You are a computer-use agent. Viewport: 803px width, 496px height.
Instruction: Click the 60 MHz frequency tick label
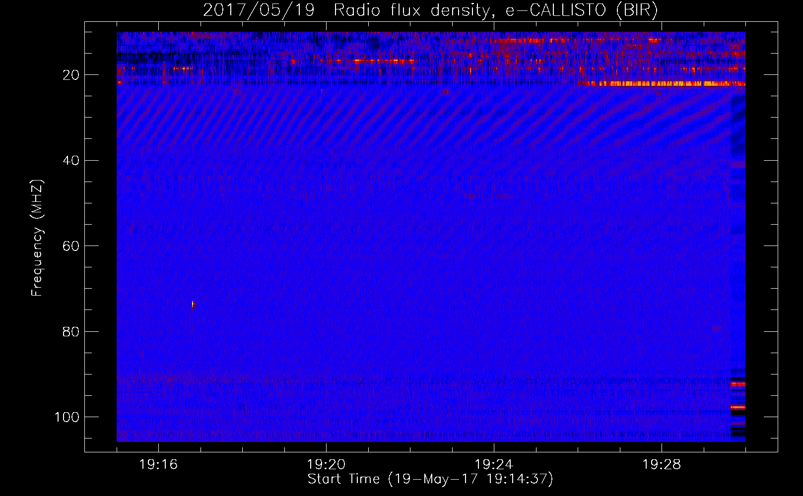71,246
